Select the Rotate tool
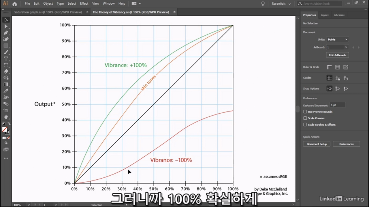 pyautogui.click(x=6, y=65)
